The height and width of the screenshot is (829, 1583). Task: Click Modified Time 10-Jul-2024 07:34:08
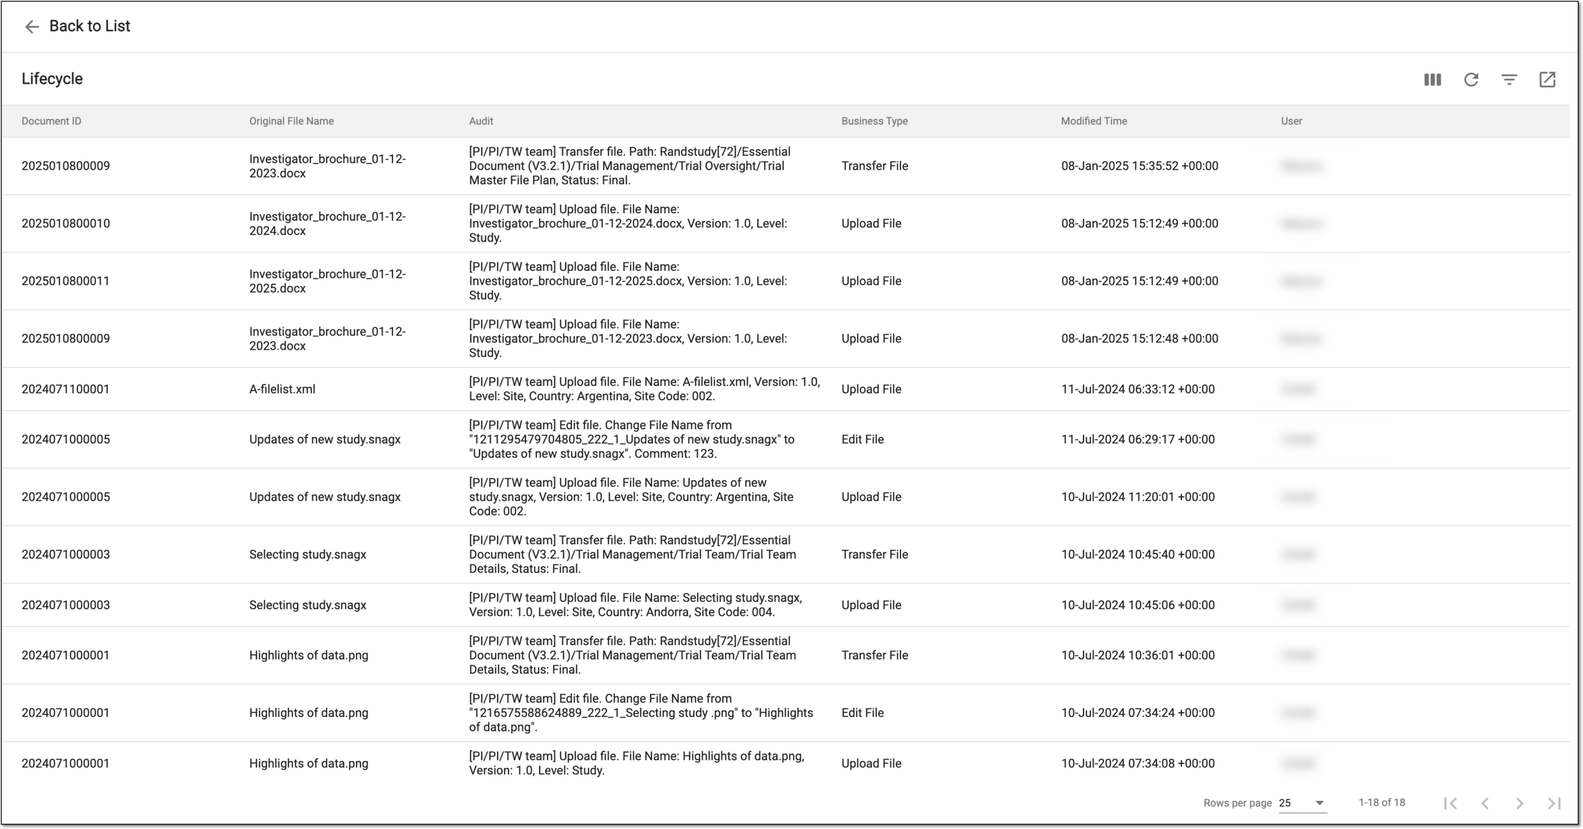(x=1138, y=763)
